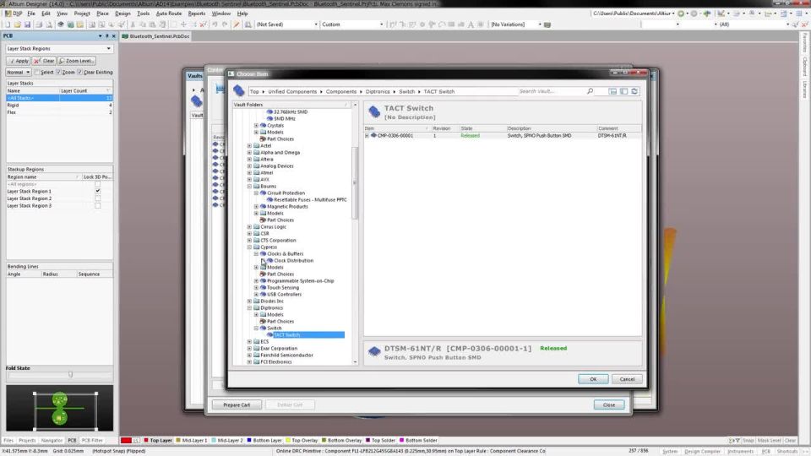Click the TACT Switch header component icon

[374, 111]
